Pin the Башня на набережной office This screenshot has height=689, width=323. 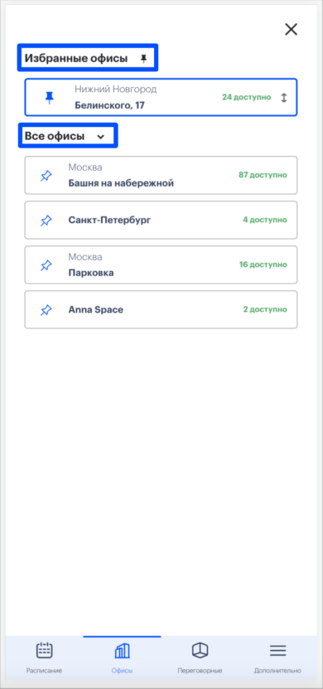pos(46,175)
